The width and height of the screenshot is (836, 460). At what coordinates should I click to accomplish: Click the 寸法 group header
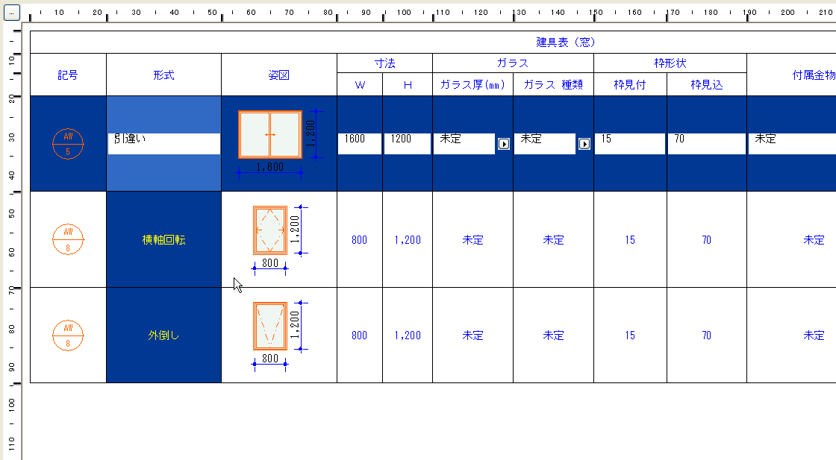(385, 63)
